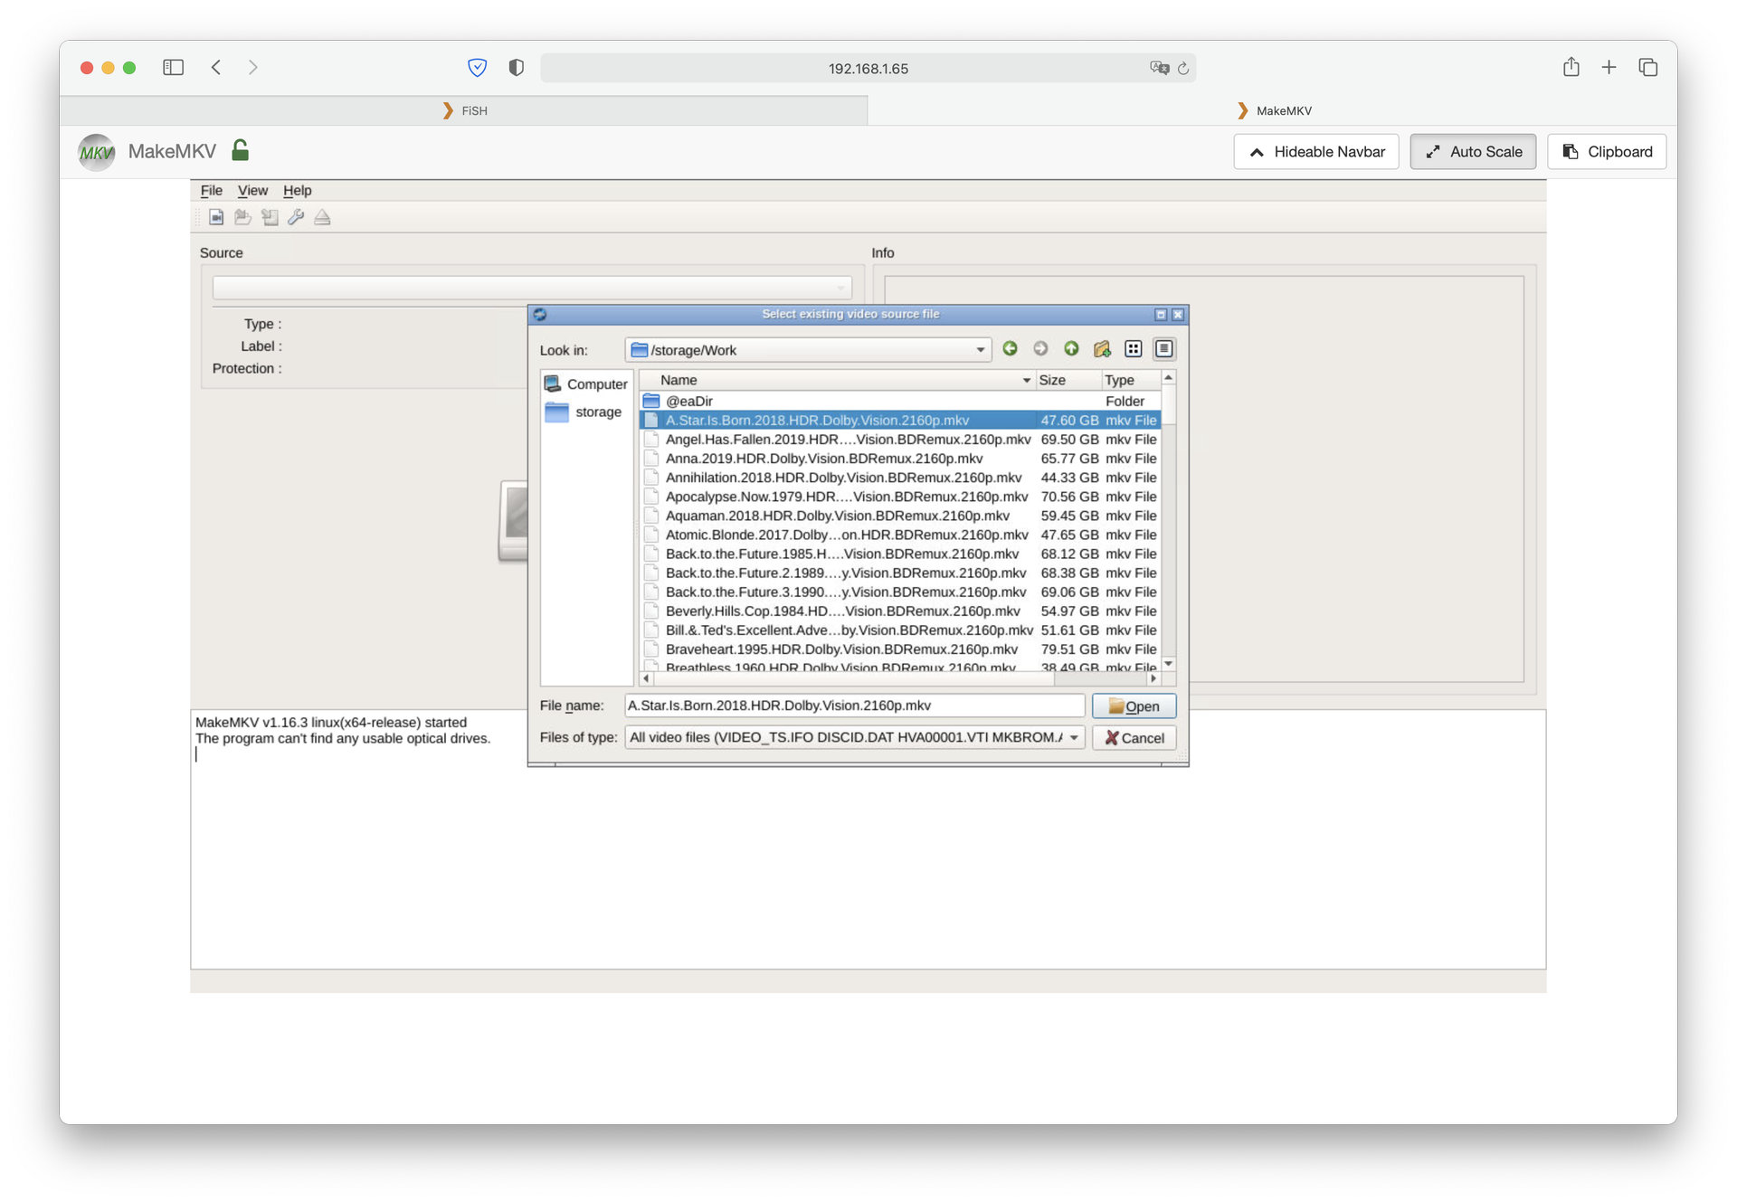Expand the Source drive dropdown

tap(840, 288)
